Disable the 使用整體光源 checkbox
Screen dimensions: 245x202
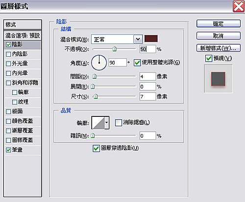click(x=137, y=63)
